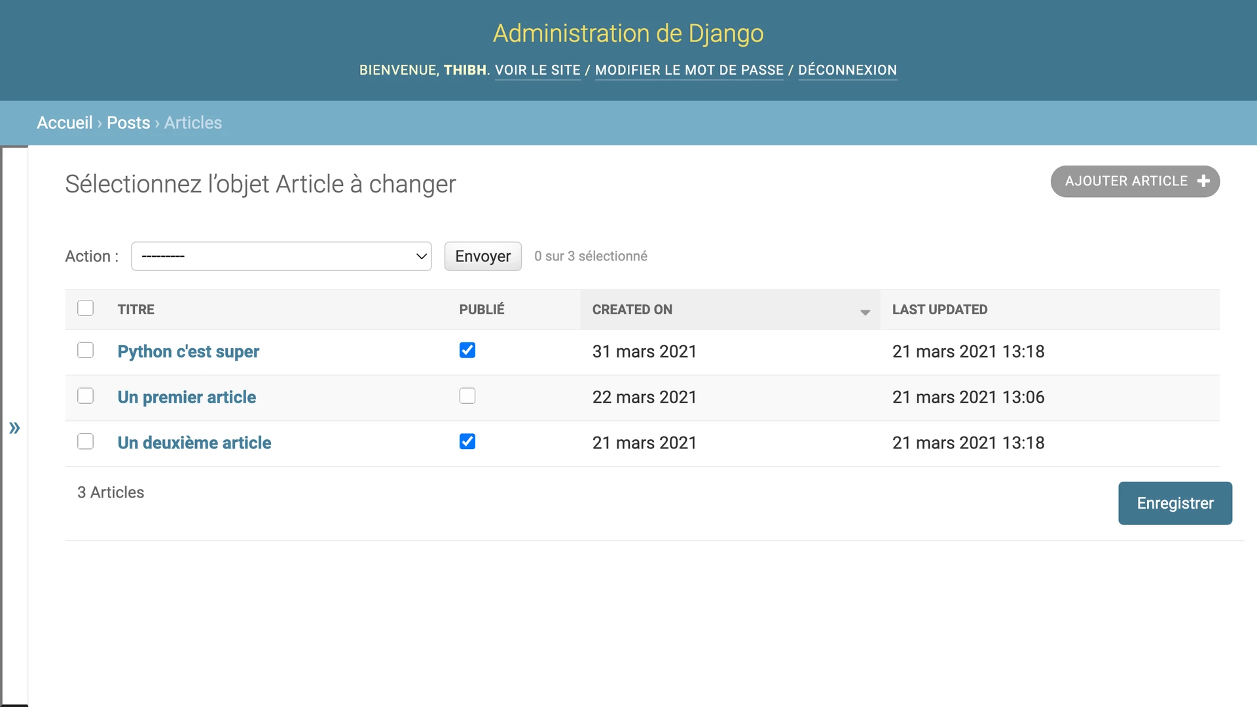The image size is (1257, 707).
Task: Save changes with the Enregistrer button
Action: click(1175, 503)
